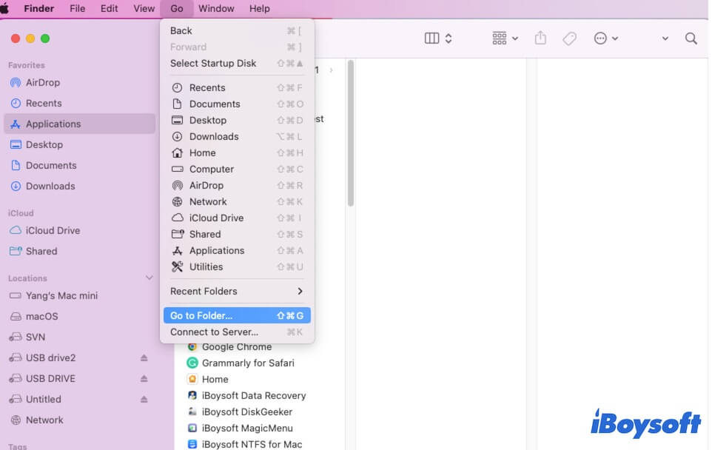
Task: Click the vertical scrollbar in file list
Action: 351,133
